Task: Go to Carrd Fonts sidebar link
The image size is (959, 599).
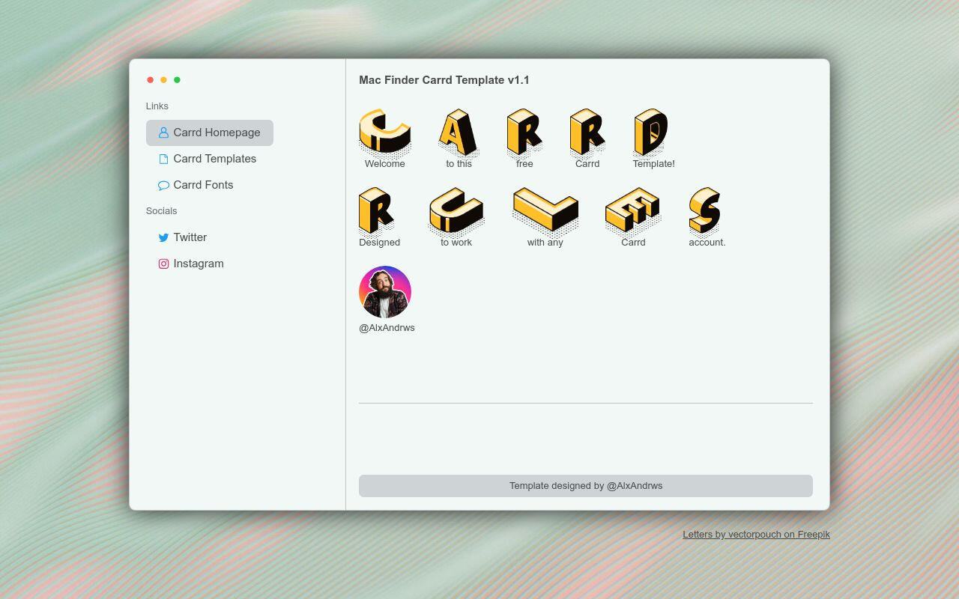Action: click(203, 185)
